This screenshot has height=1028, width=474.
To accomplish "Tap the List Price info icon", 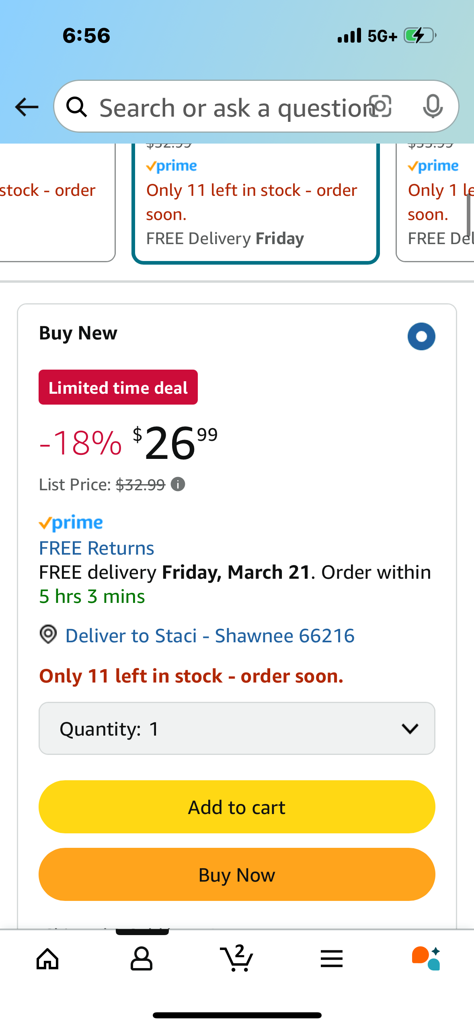I will click(x=178, y=484).
